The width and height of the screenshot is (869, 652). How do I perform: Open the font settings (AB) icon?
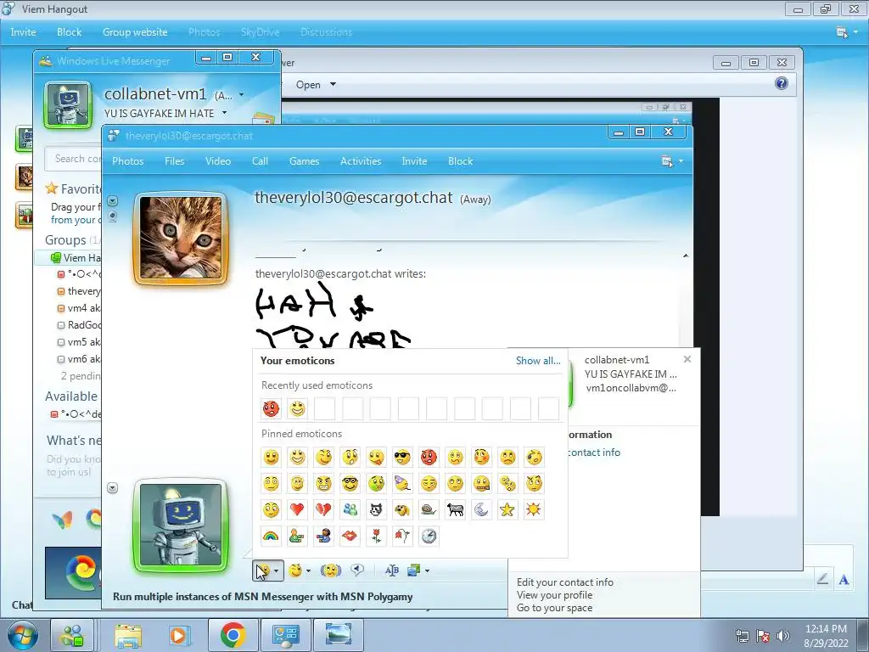[x=392, y=570]
